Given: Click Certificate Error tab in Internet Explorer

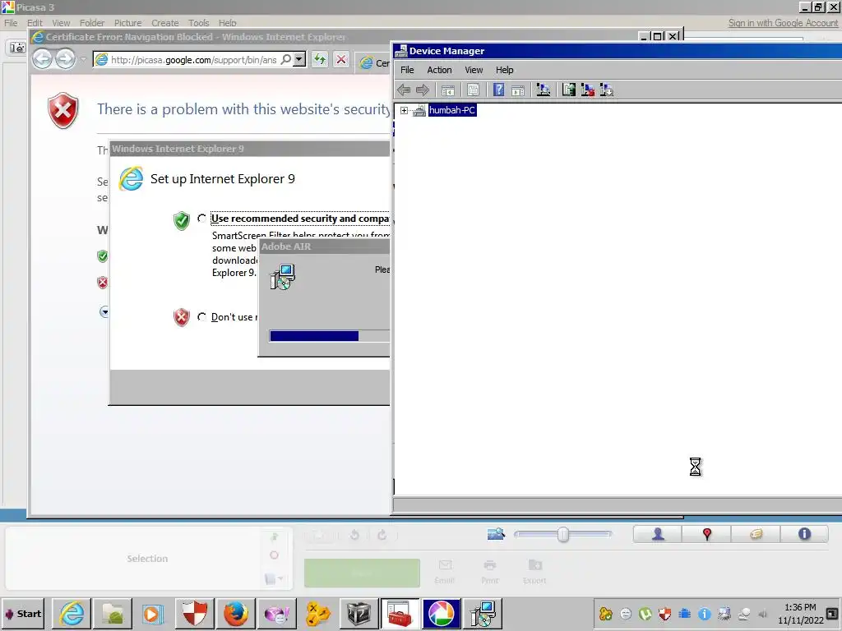Looking at the screenshot, I should pos(374,62).
